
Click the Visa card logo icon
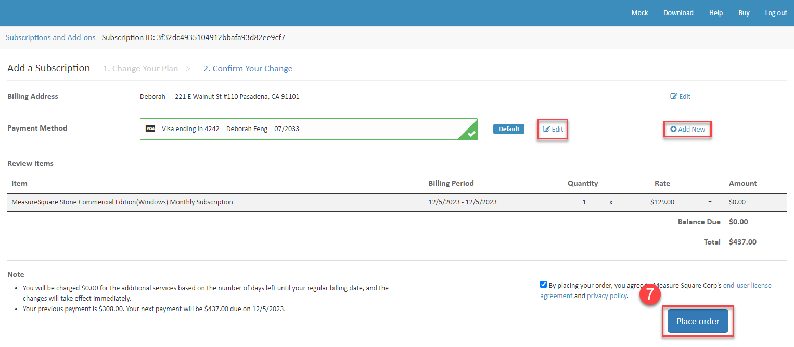click(x=150, y=129)
